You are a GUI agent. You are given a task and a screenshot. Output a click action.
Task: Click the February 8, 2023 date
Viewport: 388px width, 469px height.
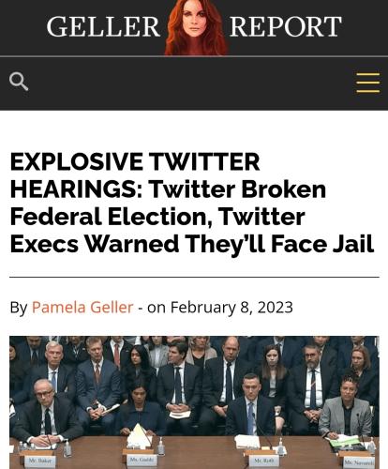(231, 307)
